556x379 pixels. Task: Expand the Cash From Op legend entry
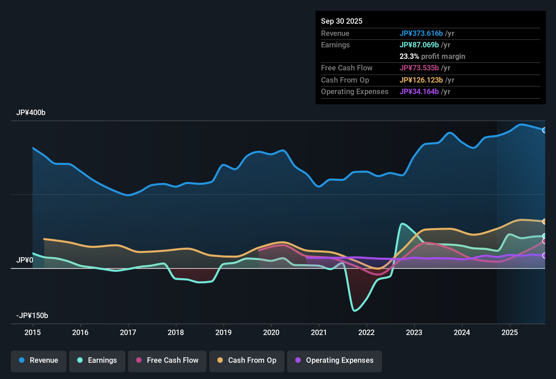click(247, 360)
